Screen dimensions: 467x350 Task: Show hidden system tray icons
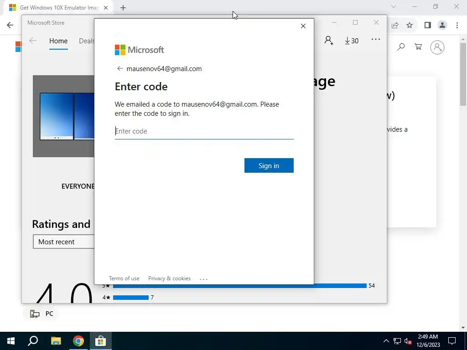click(386, 341)
